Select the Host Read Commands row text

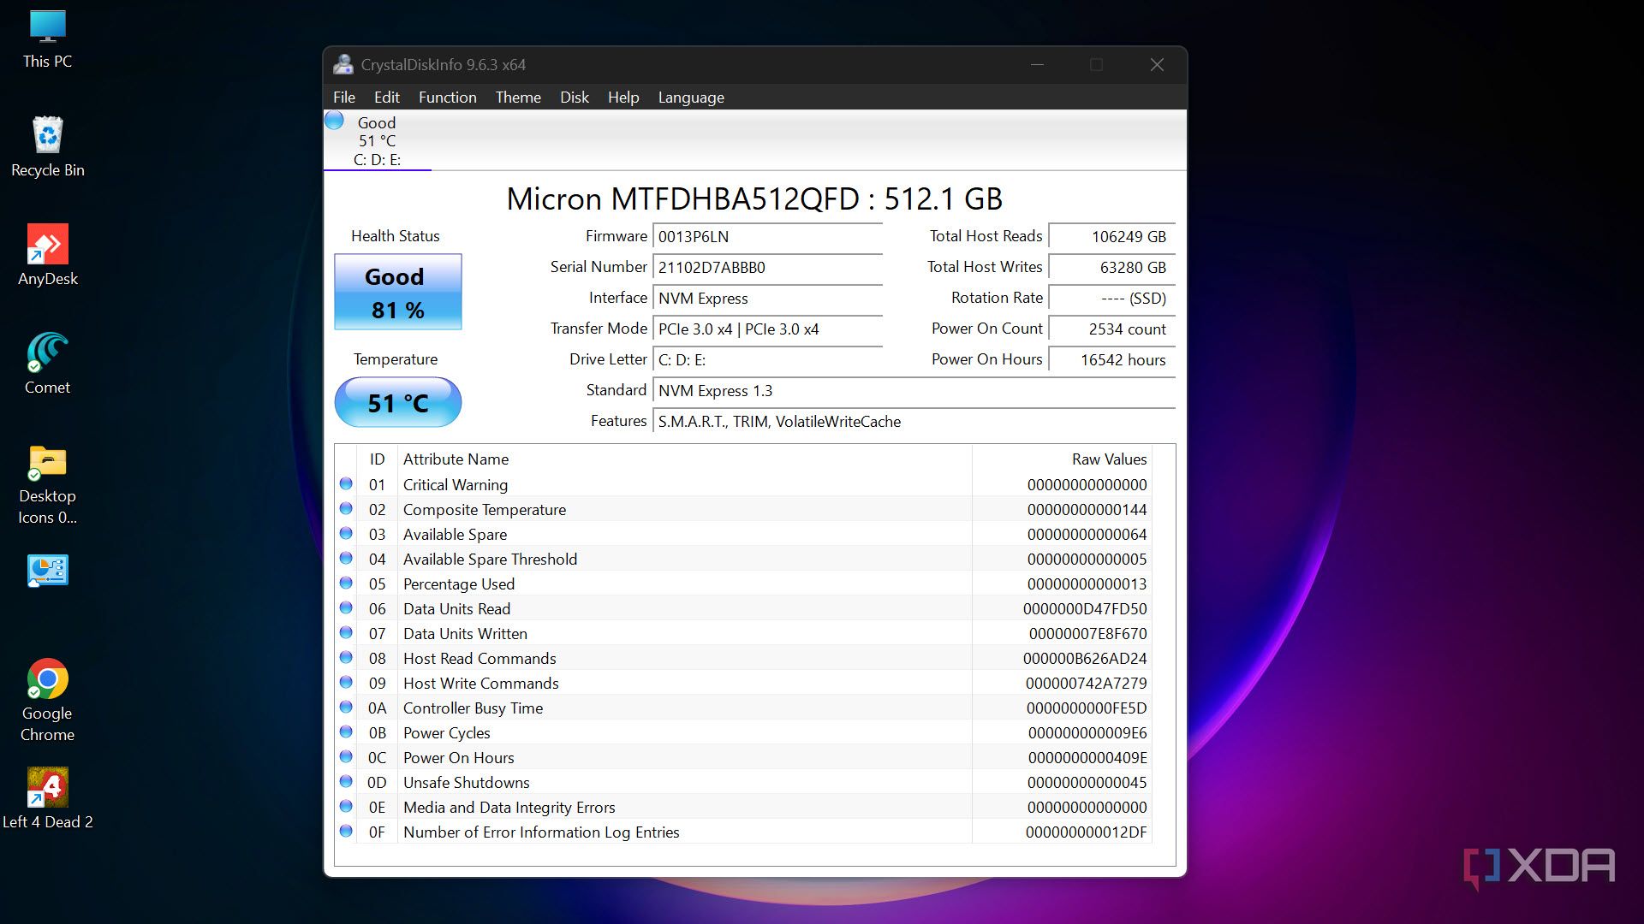pos(479,659)
